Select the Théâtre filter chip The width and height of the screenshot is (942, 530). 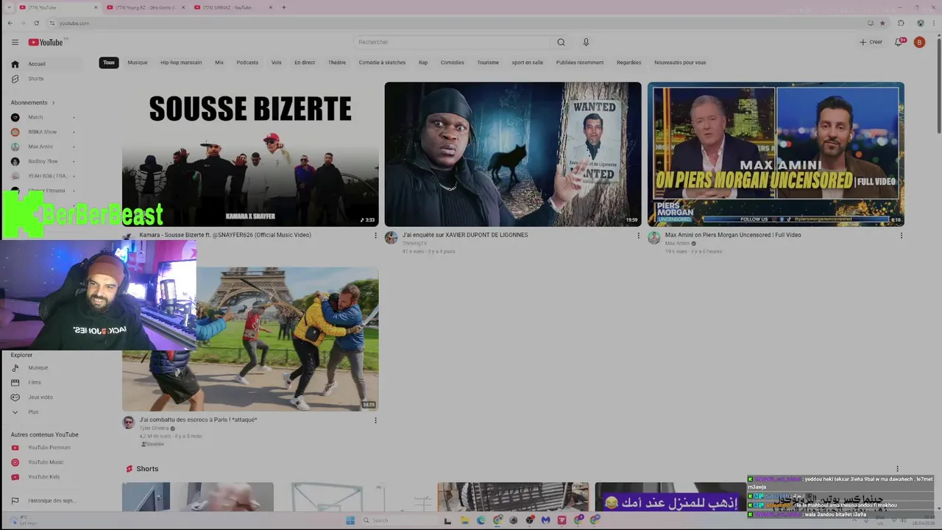[337, 63]
